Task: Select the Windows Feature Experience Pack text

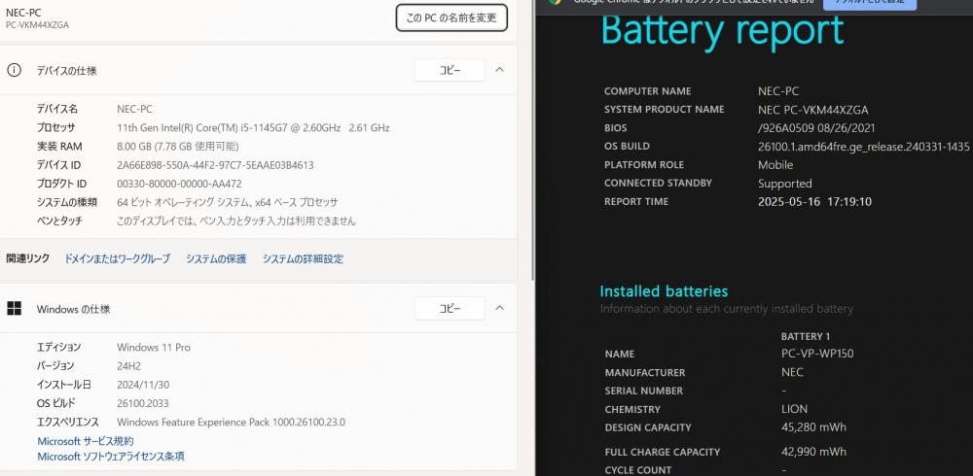Action: pos(231,422)
